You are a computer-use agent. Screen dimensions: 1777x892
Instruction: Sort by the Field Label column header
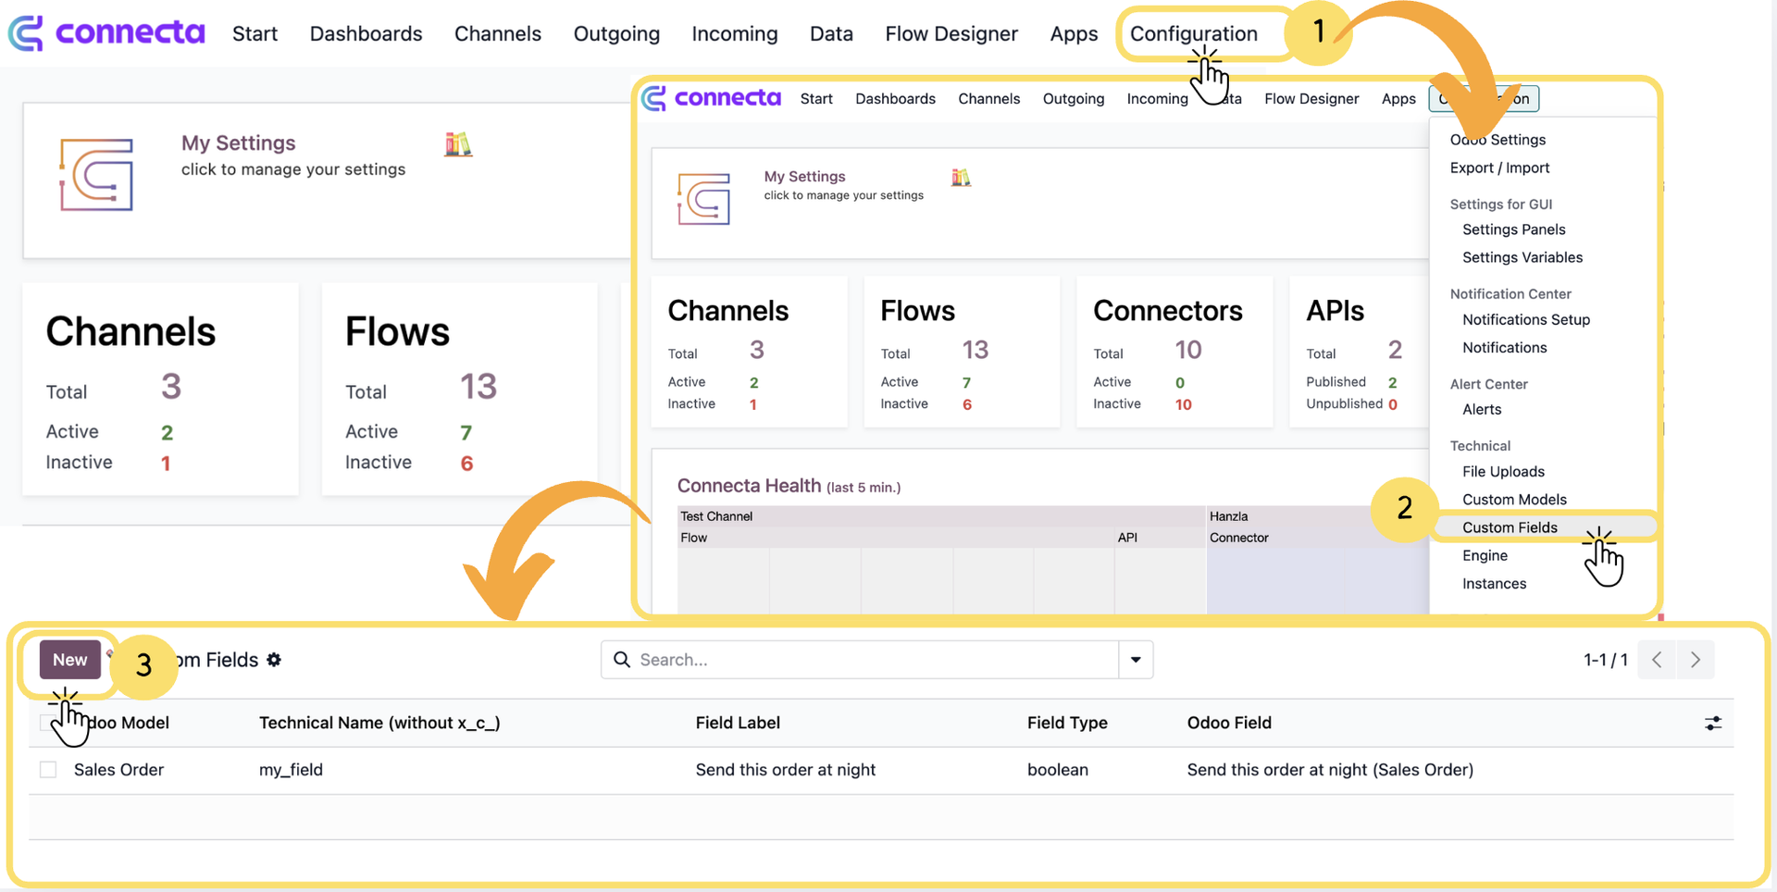(738, 723)
